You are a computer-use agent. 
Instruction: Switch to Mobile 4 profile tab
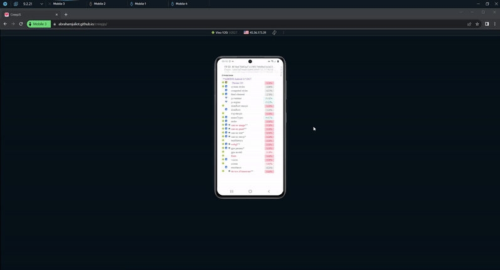click(x=181, y=4)
